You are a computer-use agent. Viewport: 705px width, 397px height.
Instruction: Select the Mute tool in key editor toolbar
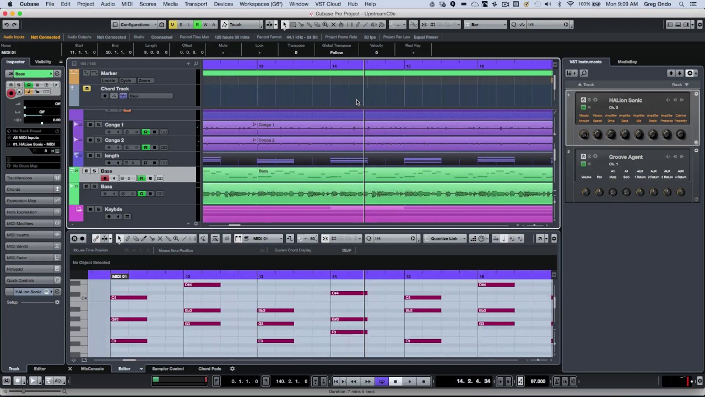tap(160, 239)
